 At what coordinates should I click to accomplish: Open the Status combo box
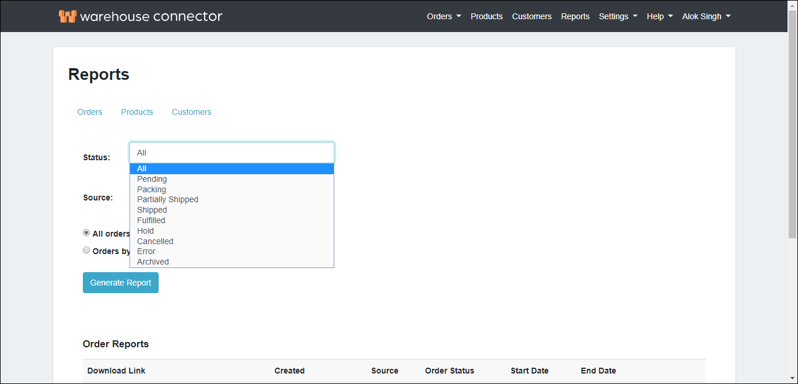pyautogui.click(x=232, y=152)
